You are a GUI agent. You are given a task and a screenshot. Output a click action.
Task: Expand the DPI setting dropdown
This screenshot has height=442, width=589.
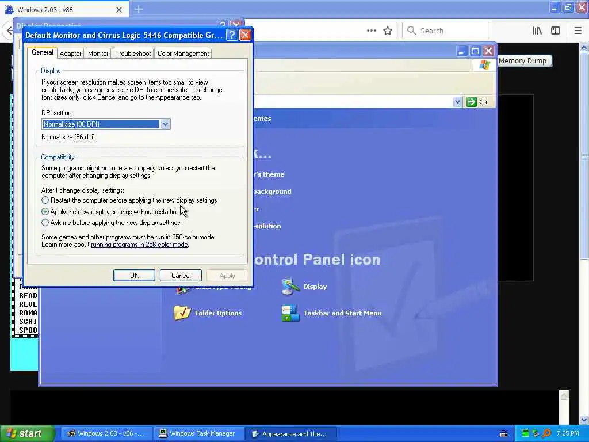(x=165, y=124)
